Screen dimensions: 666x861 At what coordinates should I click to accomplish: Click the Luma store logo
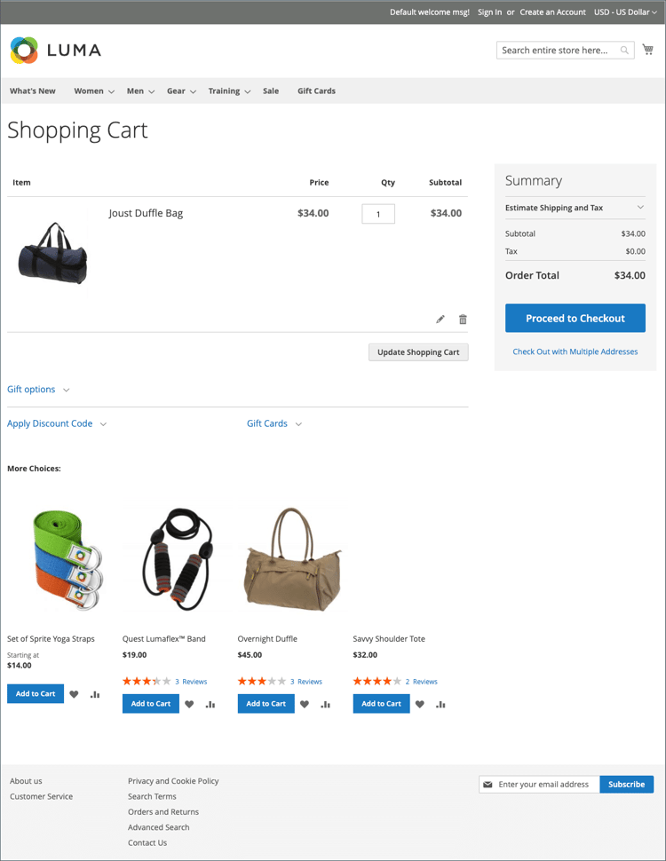point(55,51)
